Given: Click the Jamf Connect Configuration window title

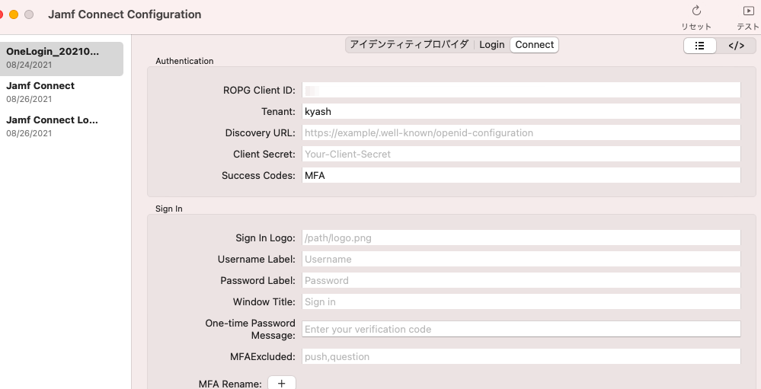Looking at the screenshot, I should 125,14.
